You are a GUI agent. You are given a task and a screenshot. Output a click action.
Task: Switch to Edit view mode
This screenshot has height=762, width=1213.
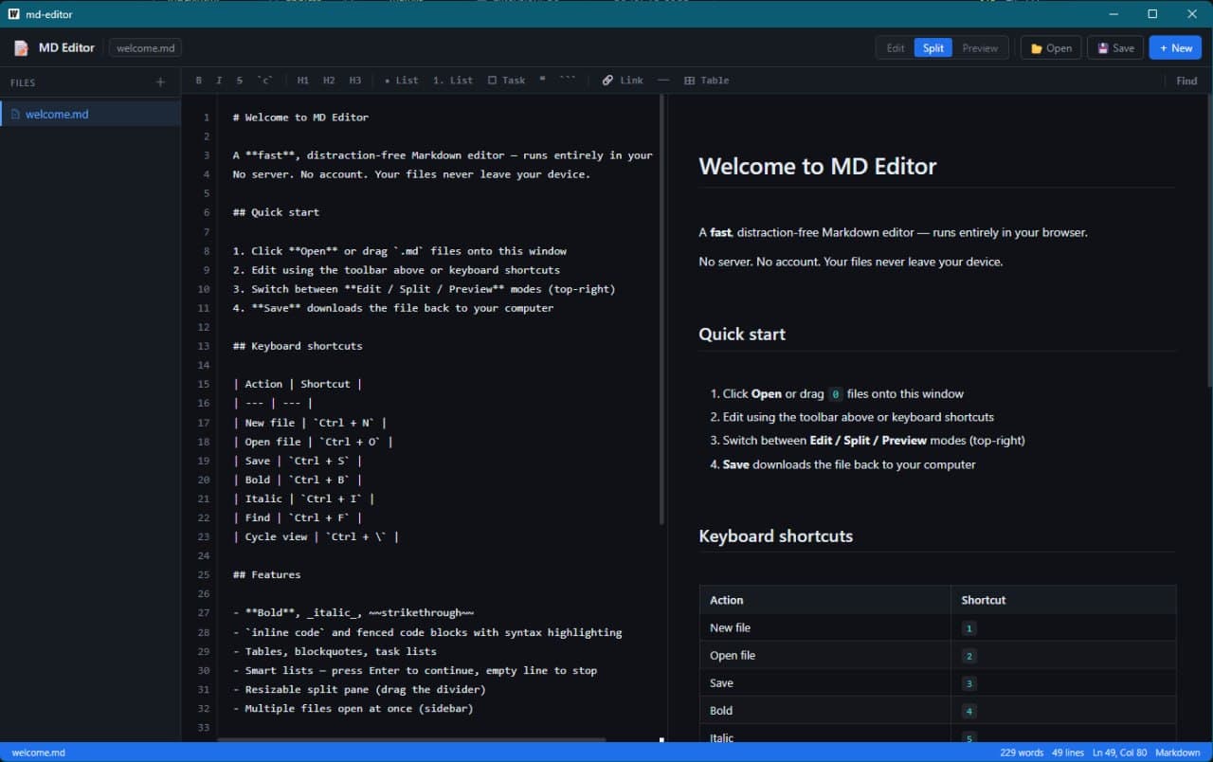coord(896,48)
